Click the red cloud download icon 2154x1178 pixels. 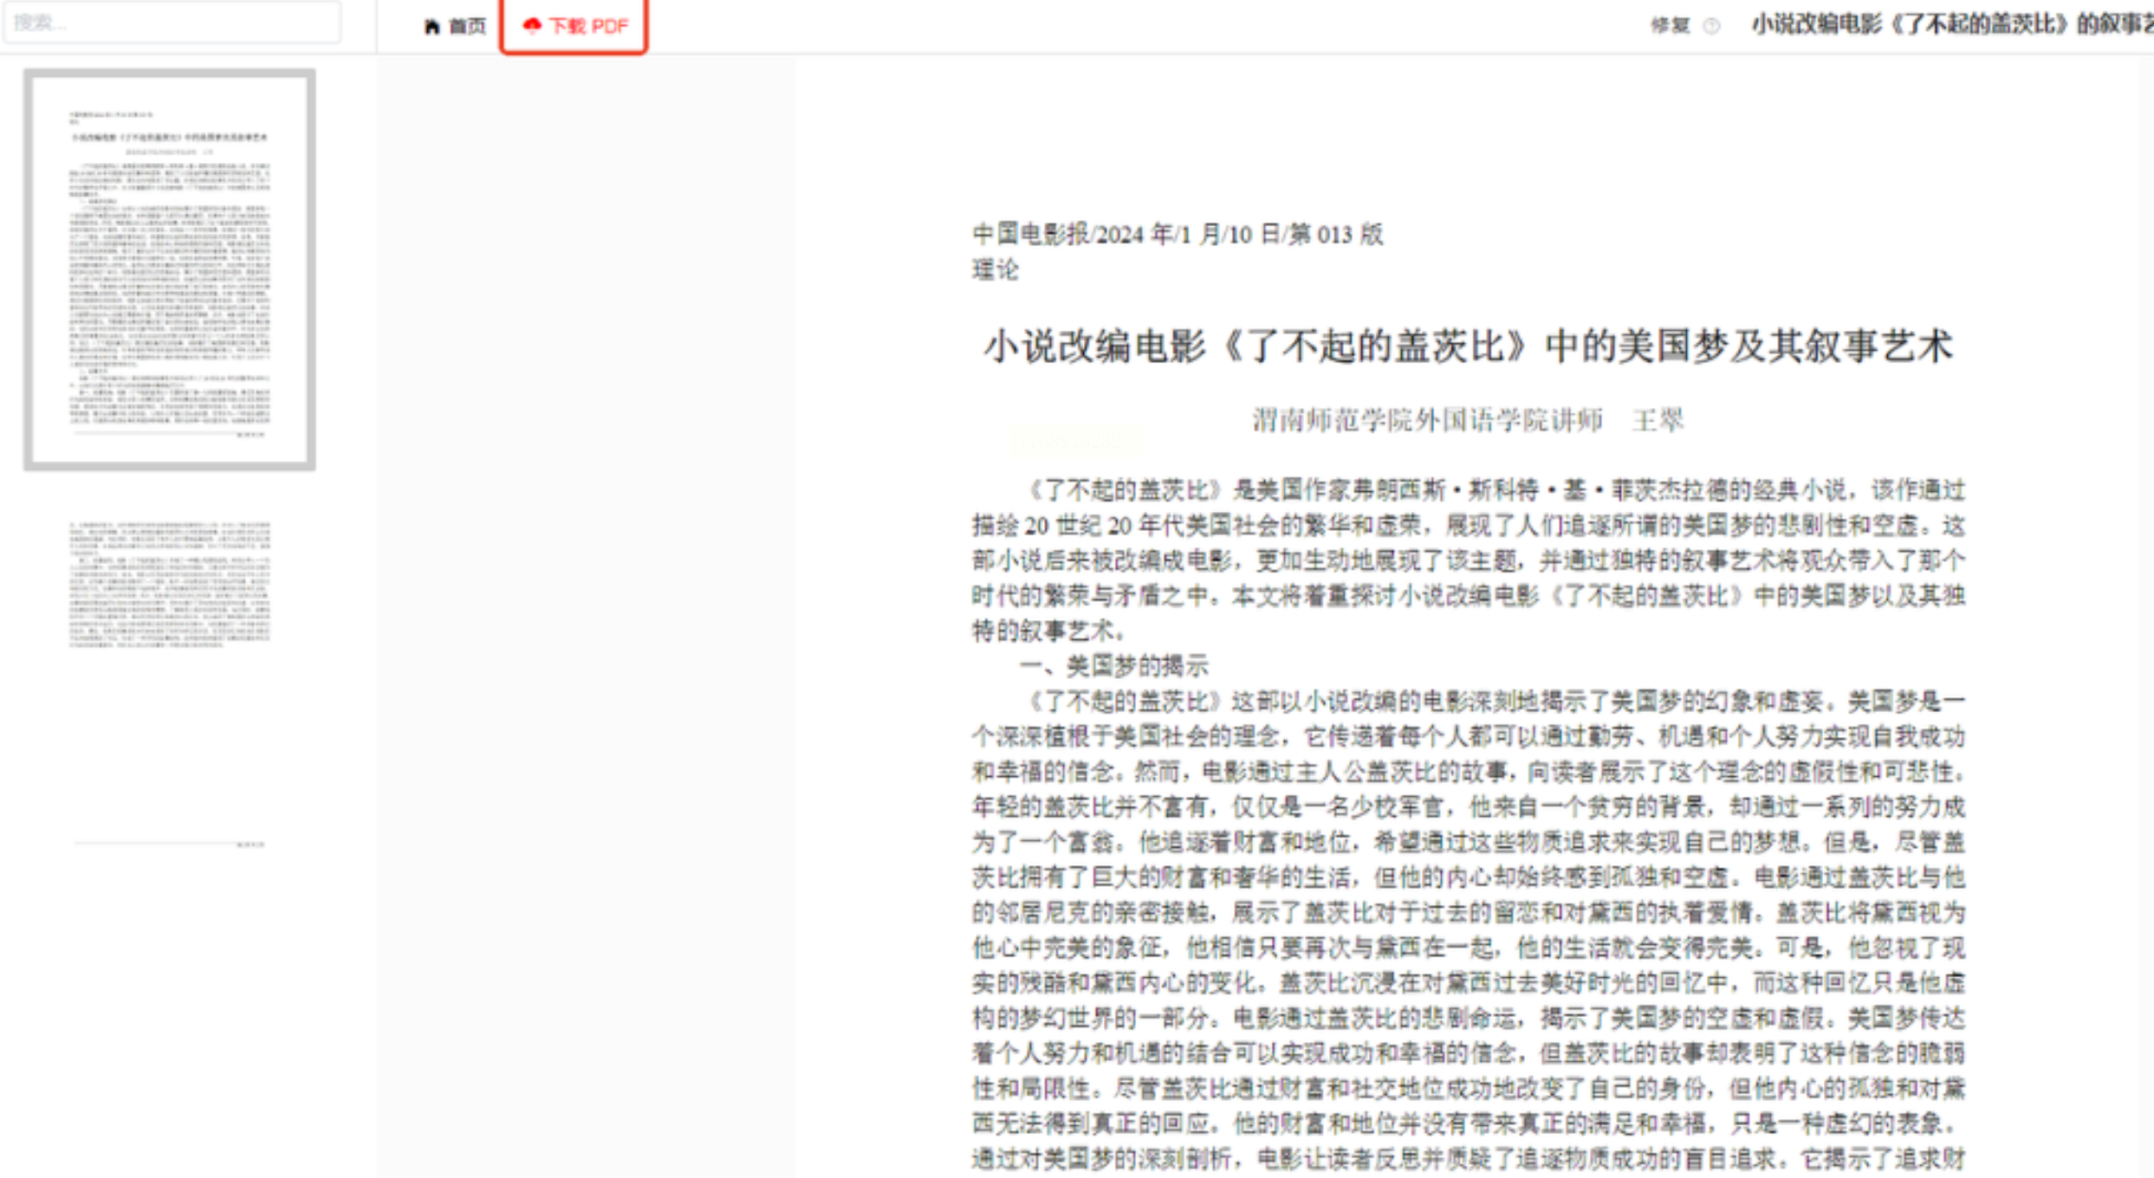point(532,26)
